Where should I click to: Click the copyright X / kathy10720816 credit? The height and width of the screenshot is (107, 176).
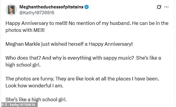19,105
